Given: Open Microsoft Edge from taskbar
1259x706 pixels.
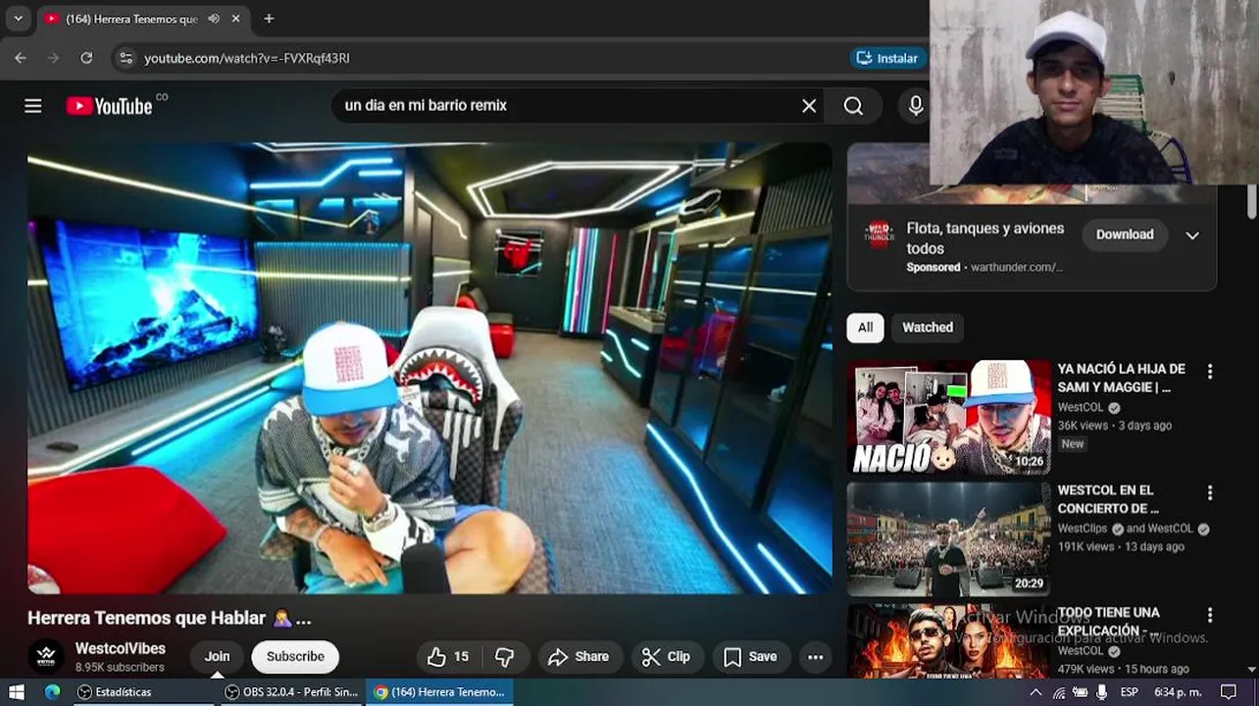Looking at the screenshot, I should pyautogui.click(x=52, y=692).
